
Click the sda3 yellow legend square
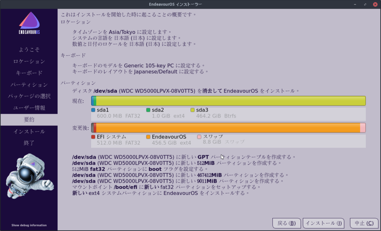coord(192,110)
